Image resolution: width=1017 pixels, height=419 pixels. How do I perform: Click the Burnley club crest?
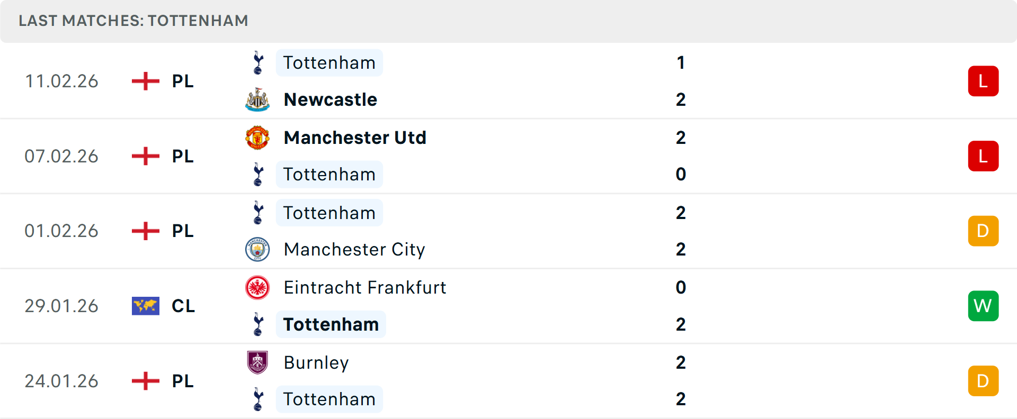(x=258, y=363)
